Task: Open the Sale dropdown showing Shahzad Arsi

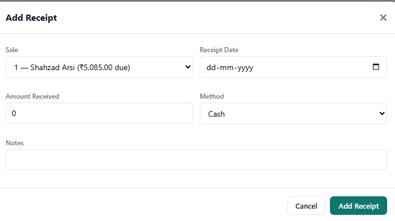Action: 99,67
